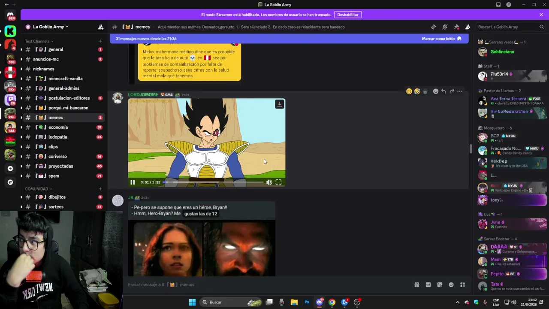Open the Kick server icon in sidebar

coord(10,31)
